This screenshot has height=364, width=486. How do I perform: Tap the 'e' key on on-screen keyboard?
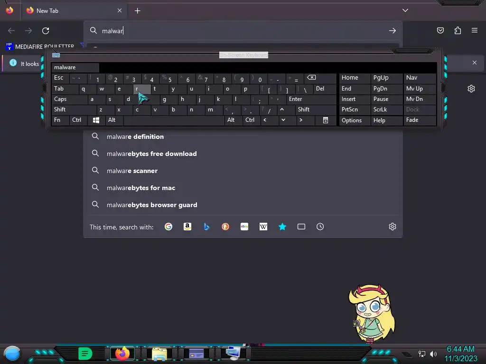point(124,89)
